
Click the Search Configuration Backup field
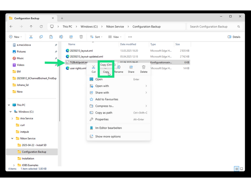(215, 27)
